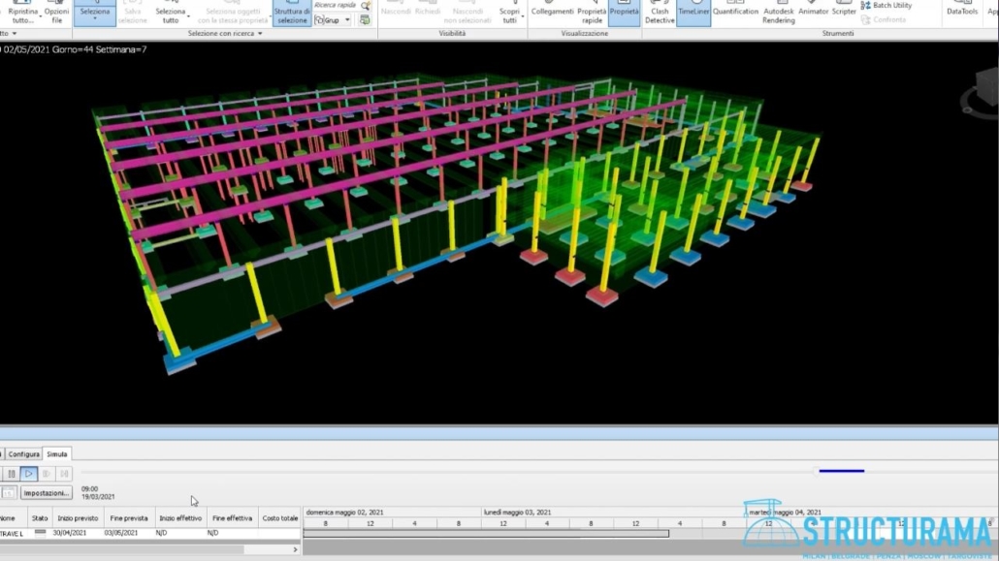Viewport: 999px width, 561px height.
Task: Launch Batch Utility
Action: [886, 5]
